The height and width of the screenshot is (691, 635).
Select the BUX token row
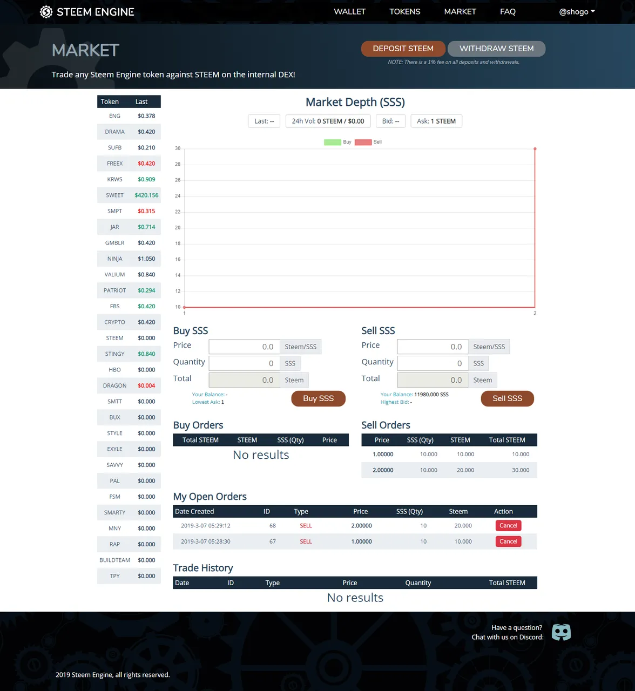point(129,417)
